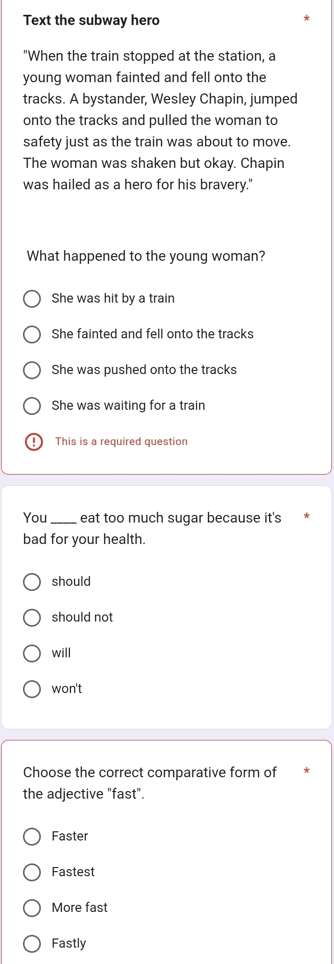Click the sugar health question text
Image resolution: width=334 pixels, height=964 pixels.
tap(152, 529)
